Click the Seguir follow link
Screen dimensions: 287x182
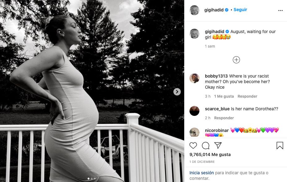click(240, 10)
